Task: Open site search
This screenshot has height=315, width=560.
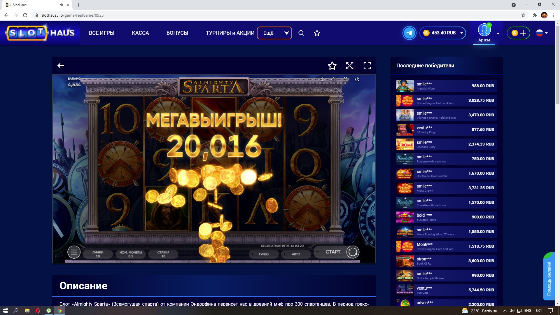Action: tap(301, 33)
